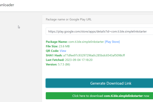Click the 'Last Fetched:' label
Screen dimensions: 153x102
pyautogui.click(x=55, y=60)
